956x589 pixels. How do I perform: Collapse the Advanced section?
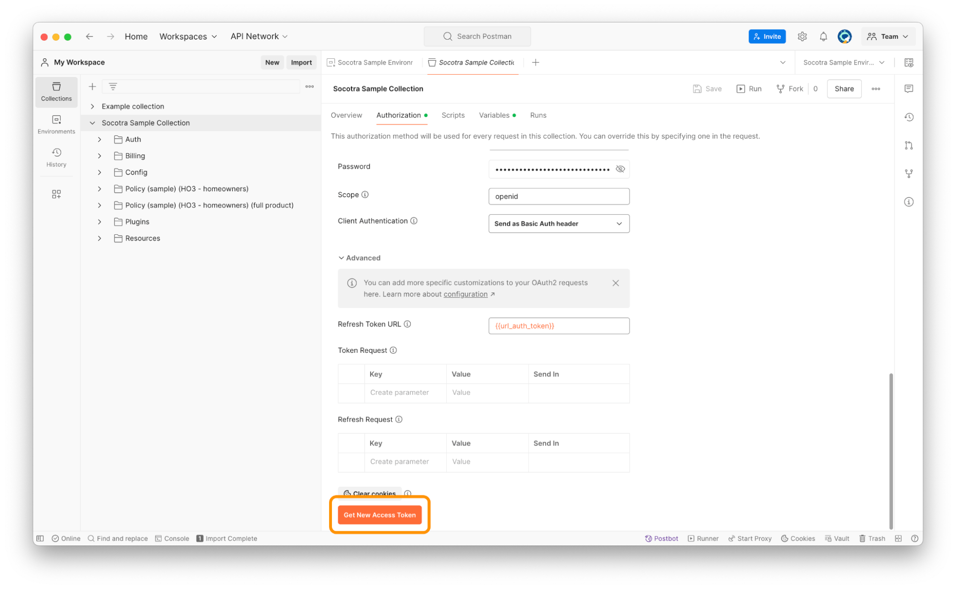(x=359, y=258)
